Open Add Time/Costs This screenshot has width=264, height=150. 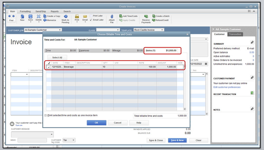point(128,16)
